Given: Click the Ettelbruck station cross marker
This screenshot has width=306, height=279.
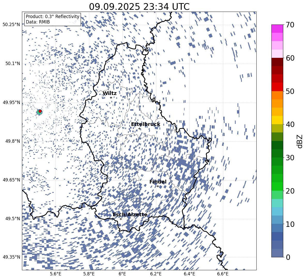Looking at the screenshot, I should [139, 129].
